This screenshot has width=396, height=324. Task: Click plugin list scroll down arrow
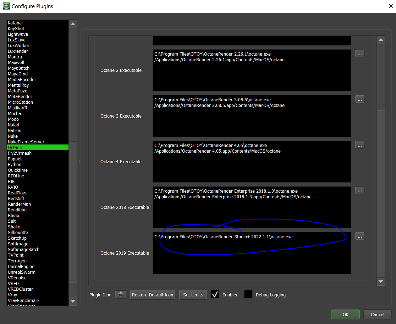pos(73,301)
